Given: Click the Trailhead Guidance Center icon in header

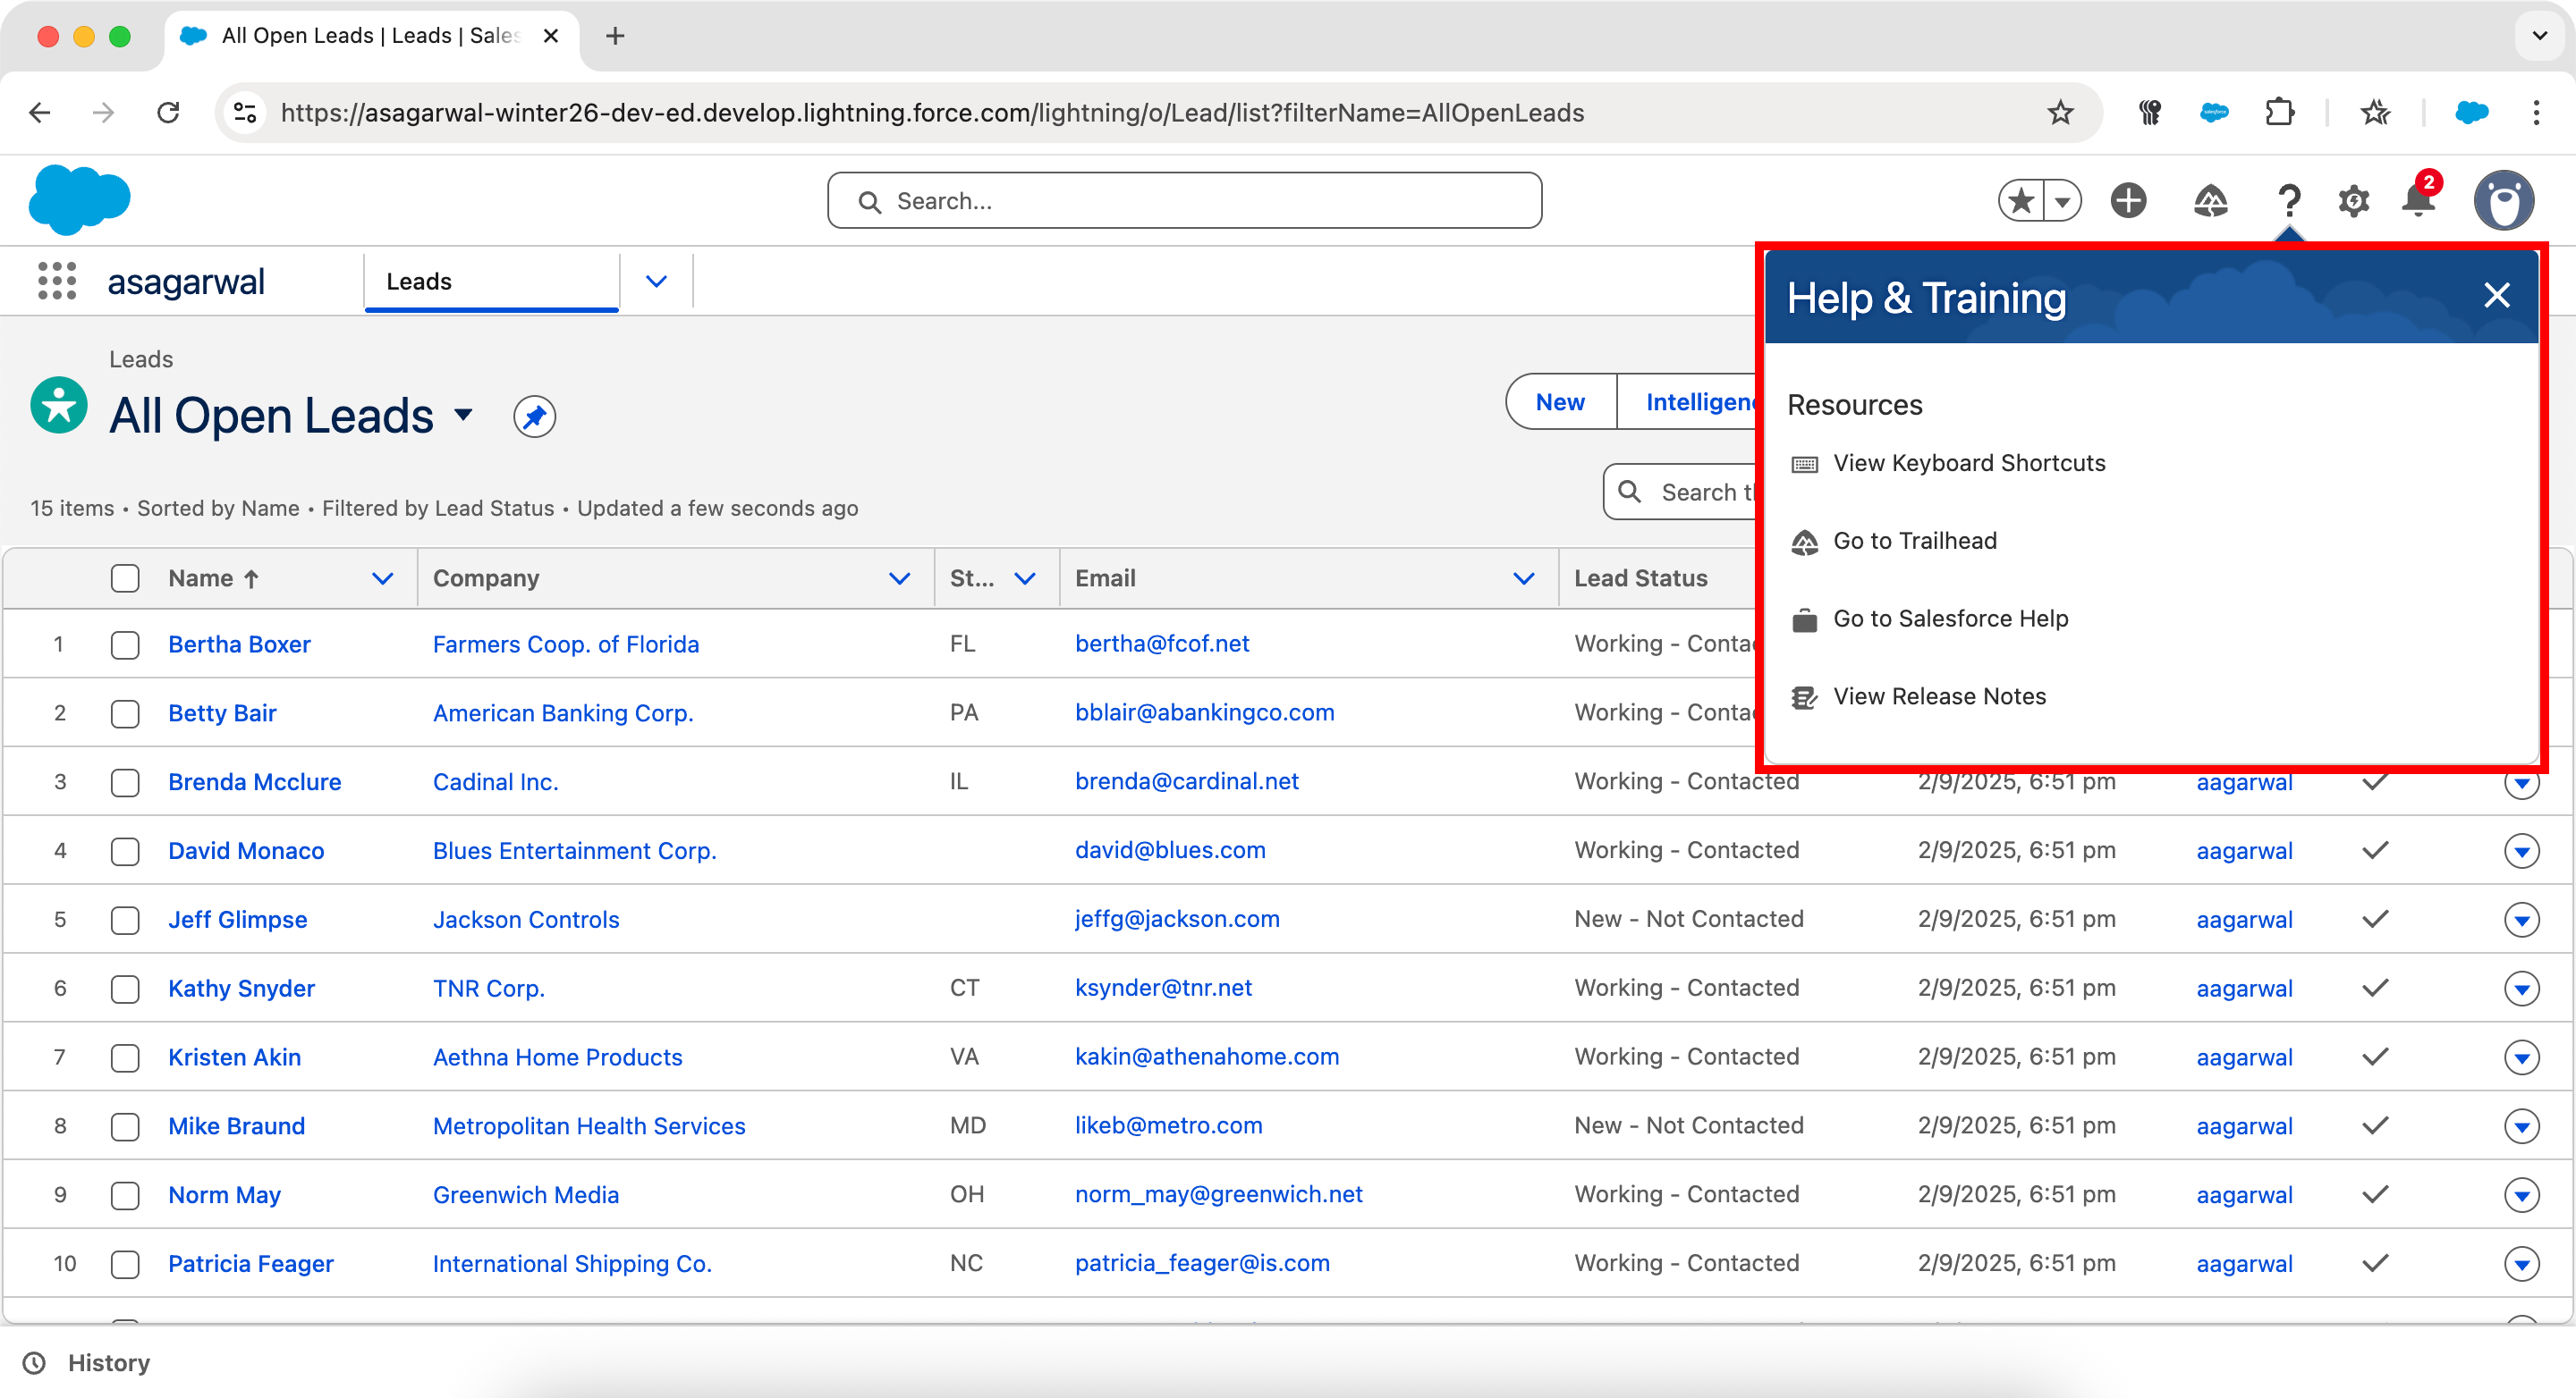Looking at the screenshot, I should (2210, 201).
